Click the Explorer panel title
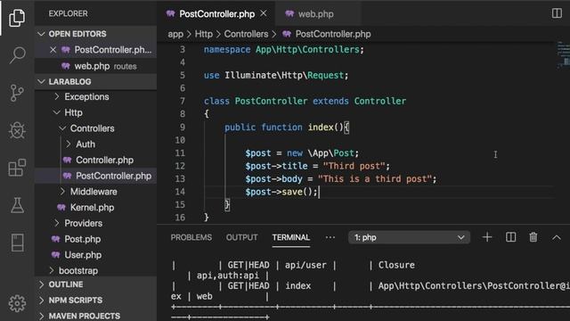Screen dimensions: 570x321 [68, 13]
